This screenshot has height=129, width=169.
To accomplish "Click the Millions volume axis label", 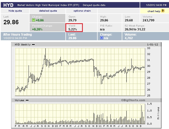I will pos(158,113).
